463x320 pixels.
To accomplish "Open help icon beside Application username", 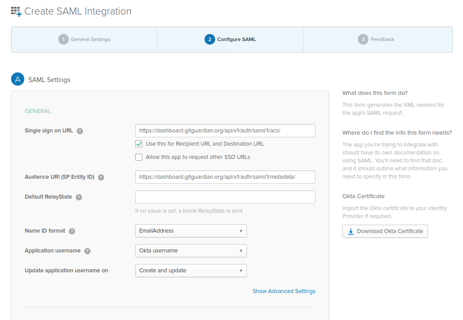I will click(87, 251).
